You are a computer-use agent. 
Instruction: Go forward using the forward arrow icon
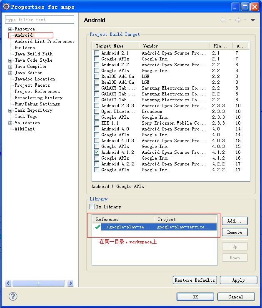[x=238, y=20]
